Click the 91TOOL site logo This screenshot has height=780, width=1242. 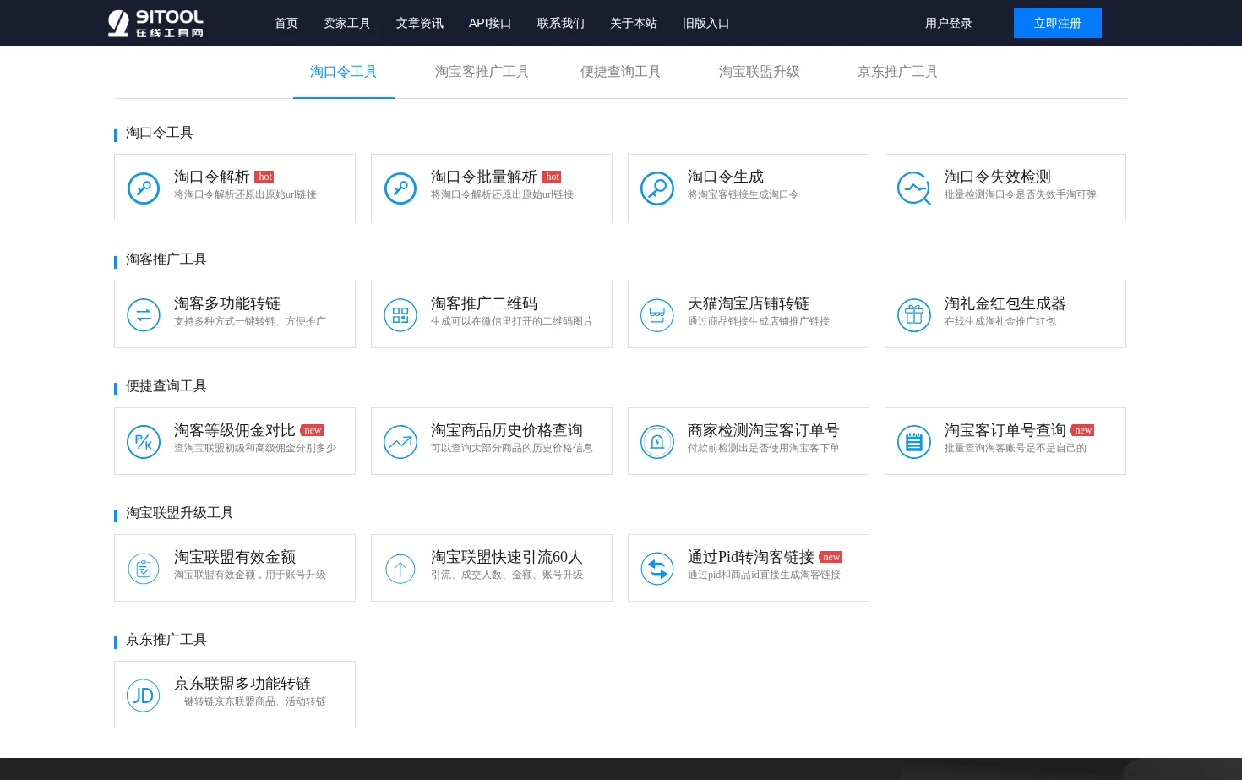pos(156,23)
